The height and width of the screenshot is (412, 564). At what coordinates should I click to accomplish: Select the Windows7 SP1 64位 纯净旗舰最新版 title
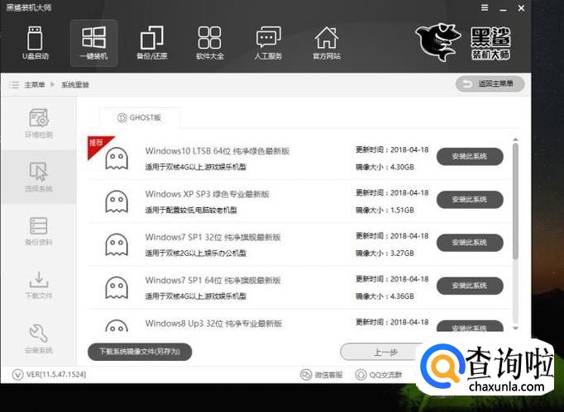coord(213,280)
